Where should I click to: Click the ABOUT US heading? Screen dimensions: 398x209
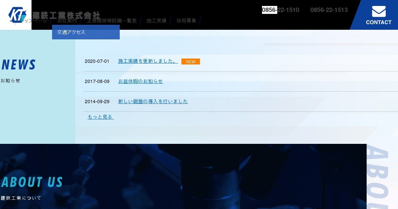point(32,182)
